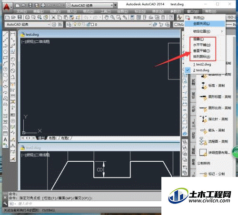Viewport: 238px width, 215px height.
Task: Open workspace toolbar AutoCAD 经典 combo box
Action: pos(28,24)
